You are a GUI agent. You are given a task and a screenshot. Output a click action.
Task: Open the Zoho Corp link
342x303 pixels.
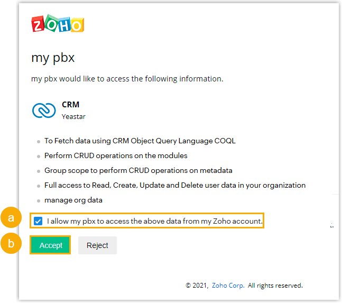[227, 286]
